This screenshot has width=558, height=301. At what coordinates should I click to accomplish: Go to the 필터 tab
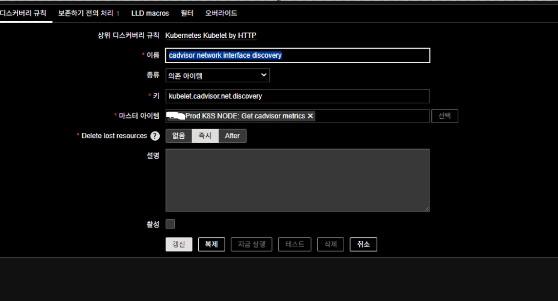point(187,13)
